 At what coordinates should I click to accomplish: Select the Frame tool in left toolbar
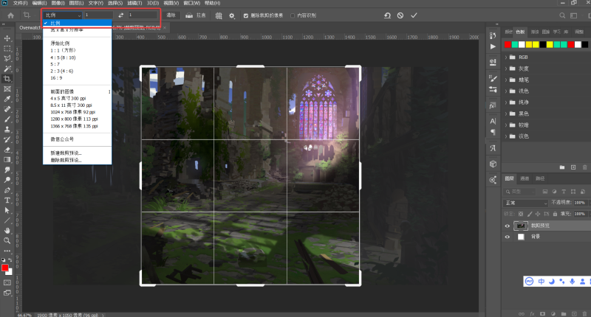[x=7, y=89]
